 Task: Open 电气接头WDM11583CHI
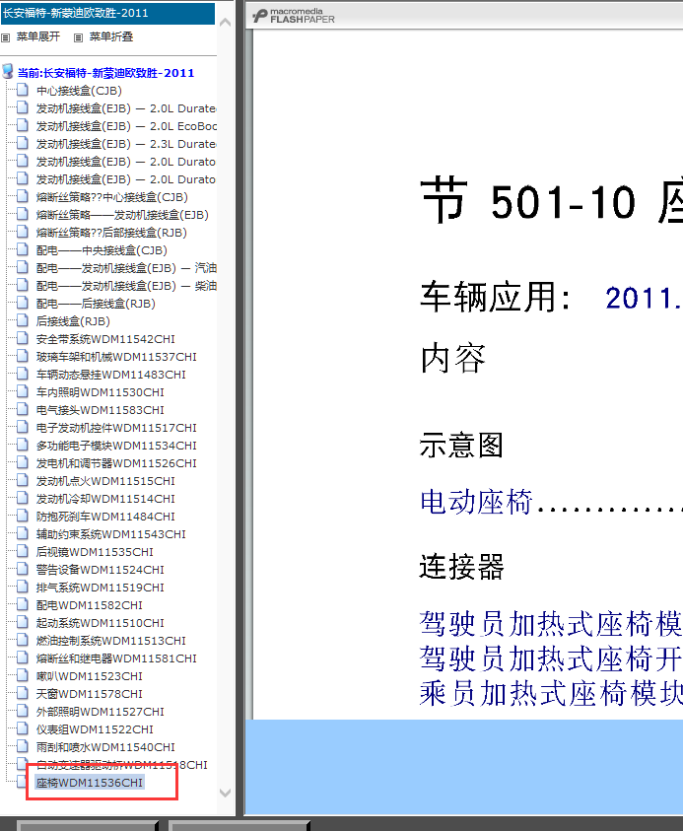click(101, 410)
